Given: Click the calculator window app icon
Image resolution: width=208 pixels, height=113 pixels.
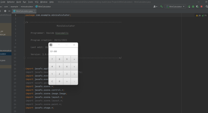Looking at the screenshot, I should tap(51, 45).
